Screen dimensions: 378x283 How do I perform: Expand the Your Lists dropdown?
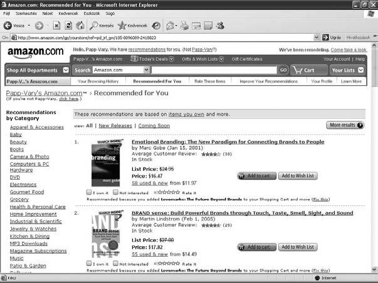click(x=360, y=70)
